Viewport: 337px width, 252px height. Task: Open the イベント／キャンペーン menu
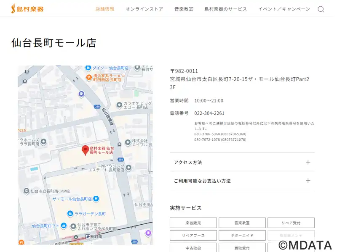click(x=284, y=9)
